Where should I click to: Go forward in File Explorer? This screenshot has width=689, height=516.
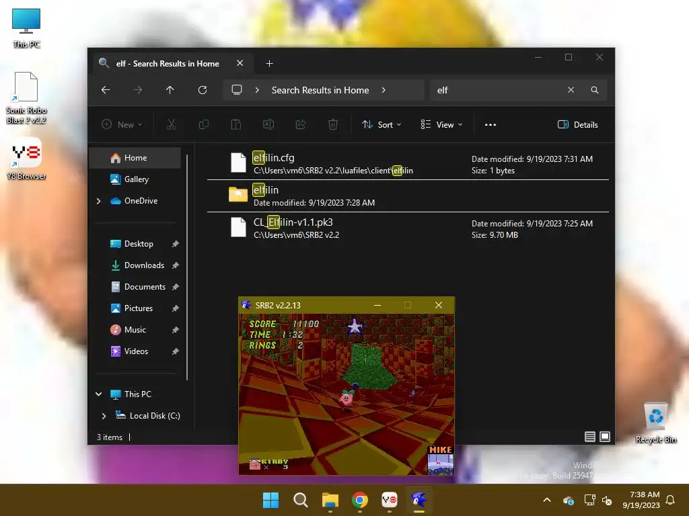[138, 90]
